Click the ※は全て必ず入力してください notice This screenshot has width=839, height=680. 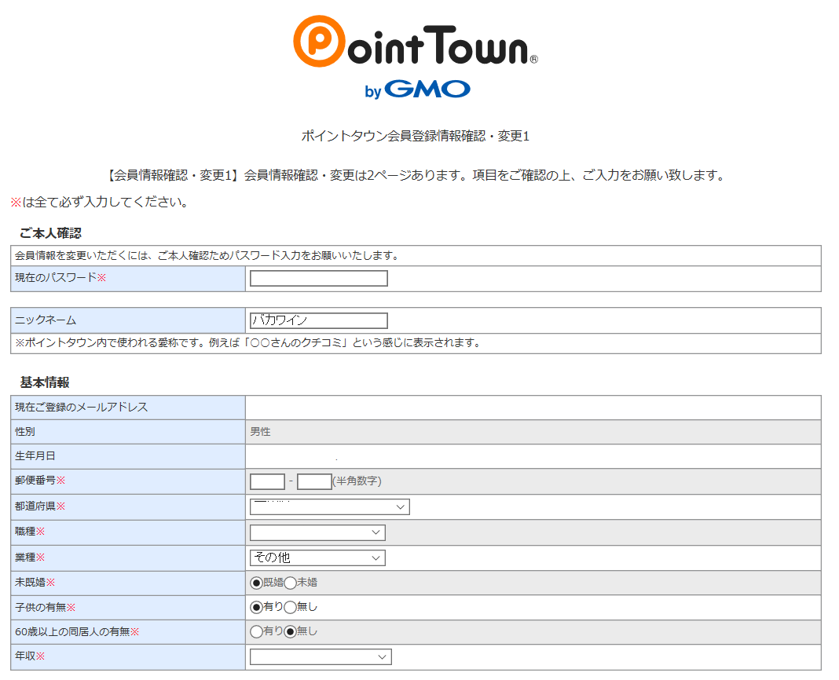pyautogui.click(x=99, y=203)
